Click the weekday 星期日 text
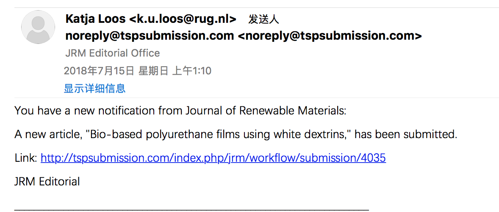 153,71
